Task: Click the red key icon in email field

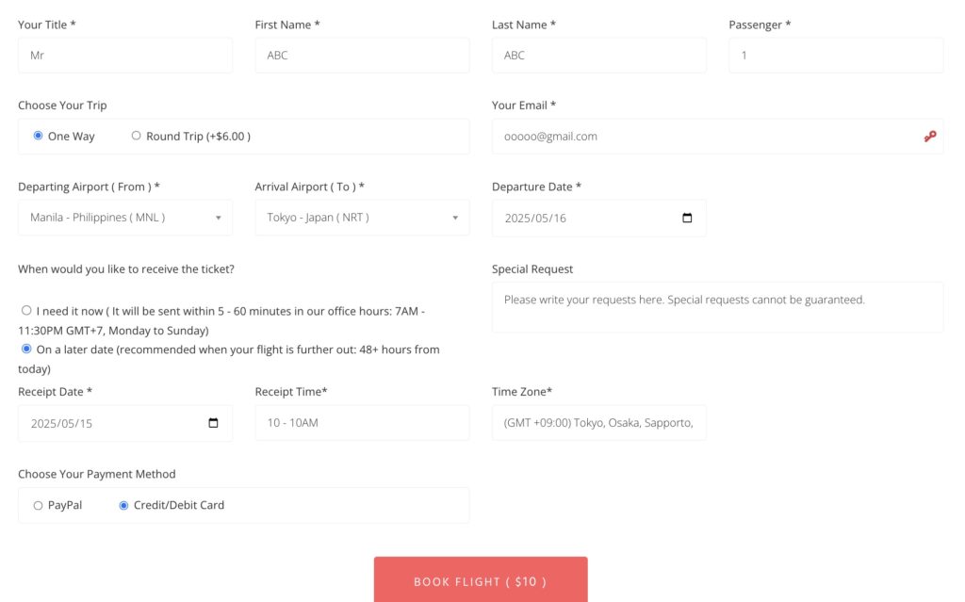Action: coord(930,136)
